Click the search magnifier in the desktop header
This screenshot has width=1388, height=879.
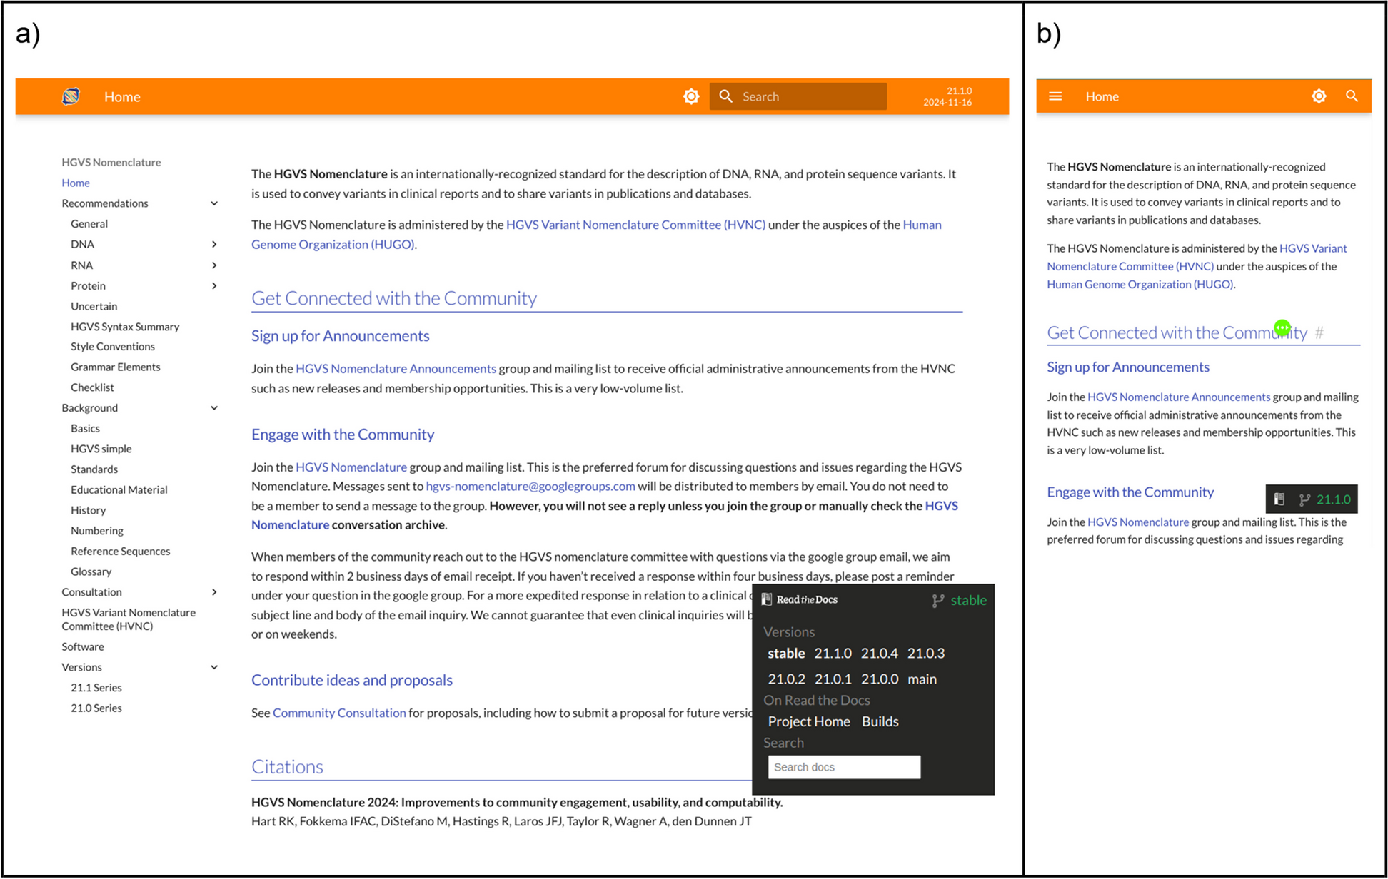(725, 96)
